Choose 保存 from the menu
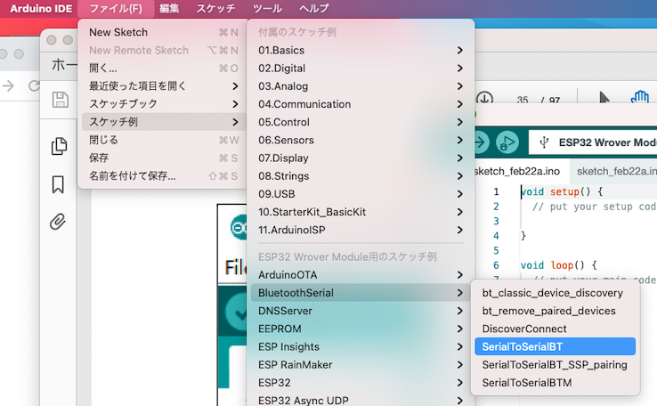The image size is (657, 406). pos(164,158)
